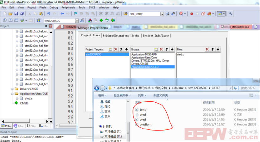Open the HAL_Delay find combo dropdown

tap(162, 14)
